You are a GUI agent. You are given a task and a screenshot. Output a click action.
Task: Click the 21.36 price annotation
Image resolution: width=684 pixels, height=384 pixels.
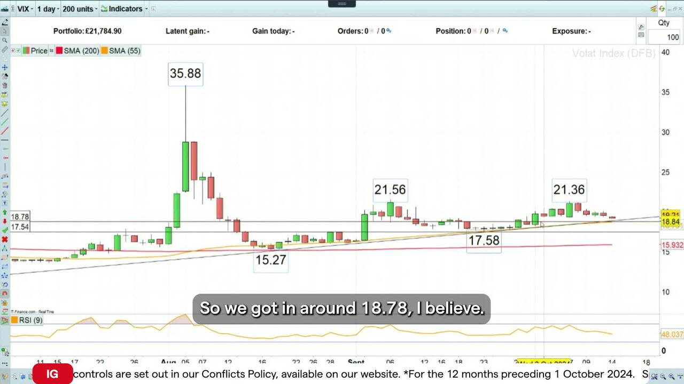click(569, 190)
